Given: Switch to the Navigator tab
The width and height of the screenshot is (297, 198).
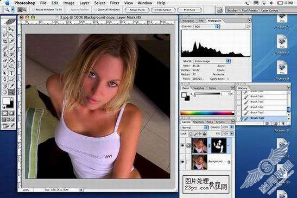Looking at the screenshot, I should [188, 21].
